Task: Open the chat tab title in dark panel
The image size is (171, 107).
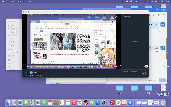Action: pos(127,17)
